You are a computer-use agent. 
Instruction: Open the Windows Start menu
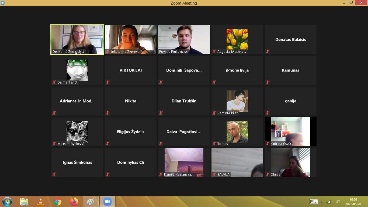[7, 202]
